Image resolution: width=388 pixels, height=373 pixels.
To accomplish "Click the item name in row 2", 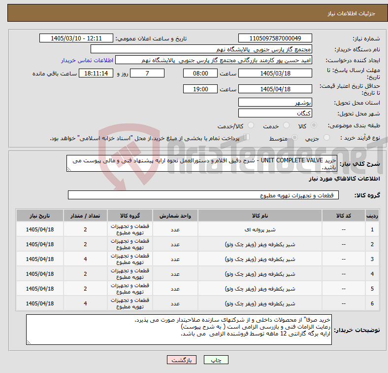I will (x=260, y=244).
